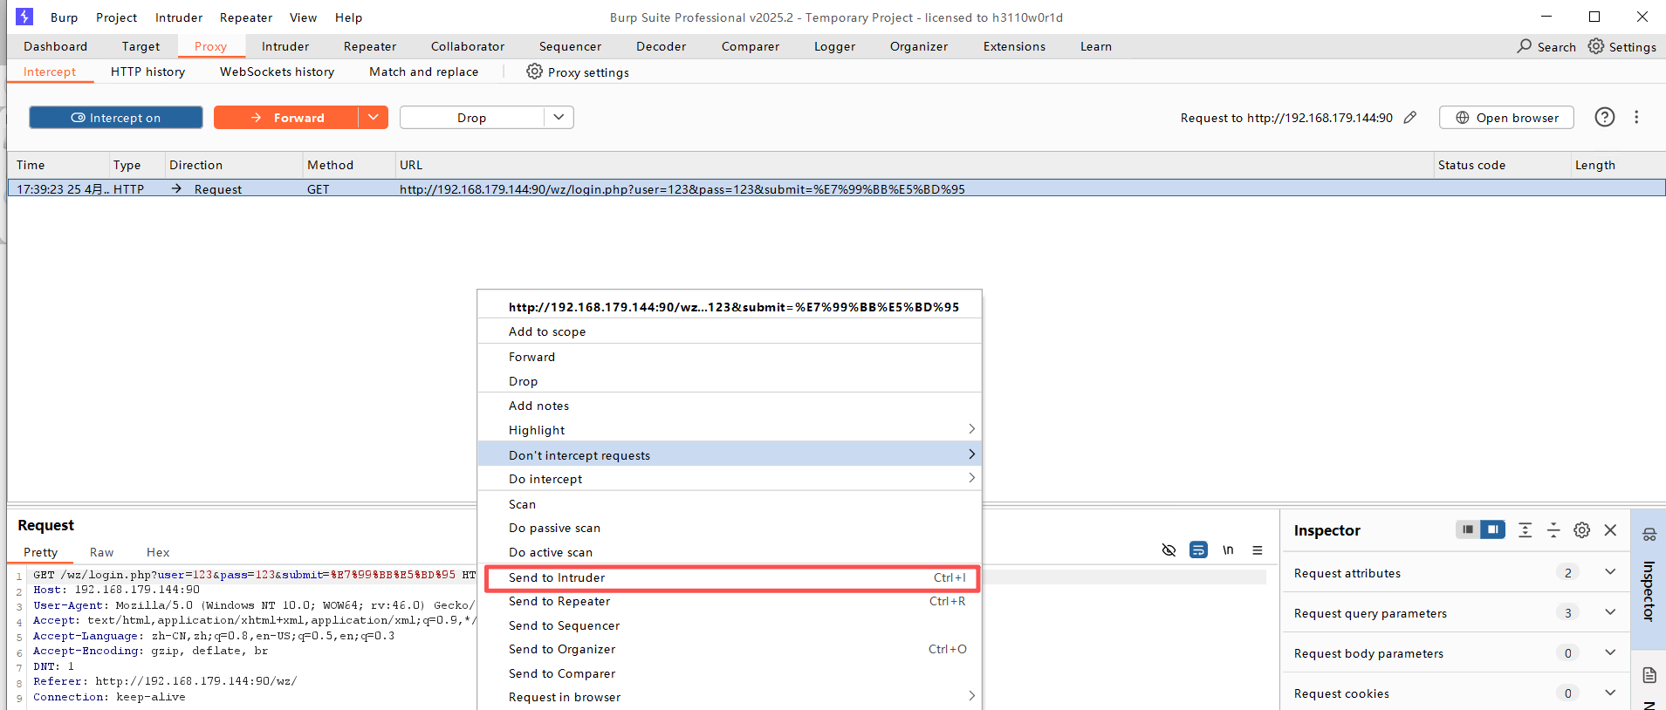
Task: Close the Inspector panel
Action: point(1610,529)
